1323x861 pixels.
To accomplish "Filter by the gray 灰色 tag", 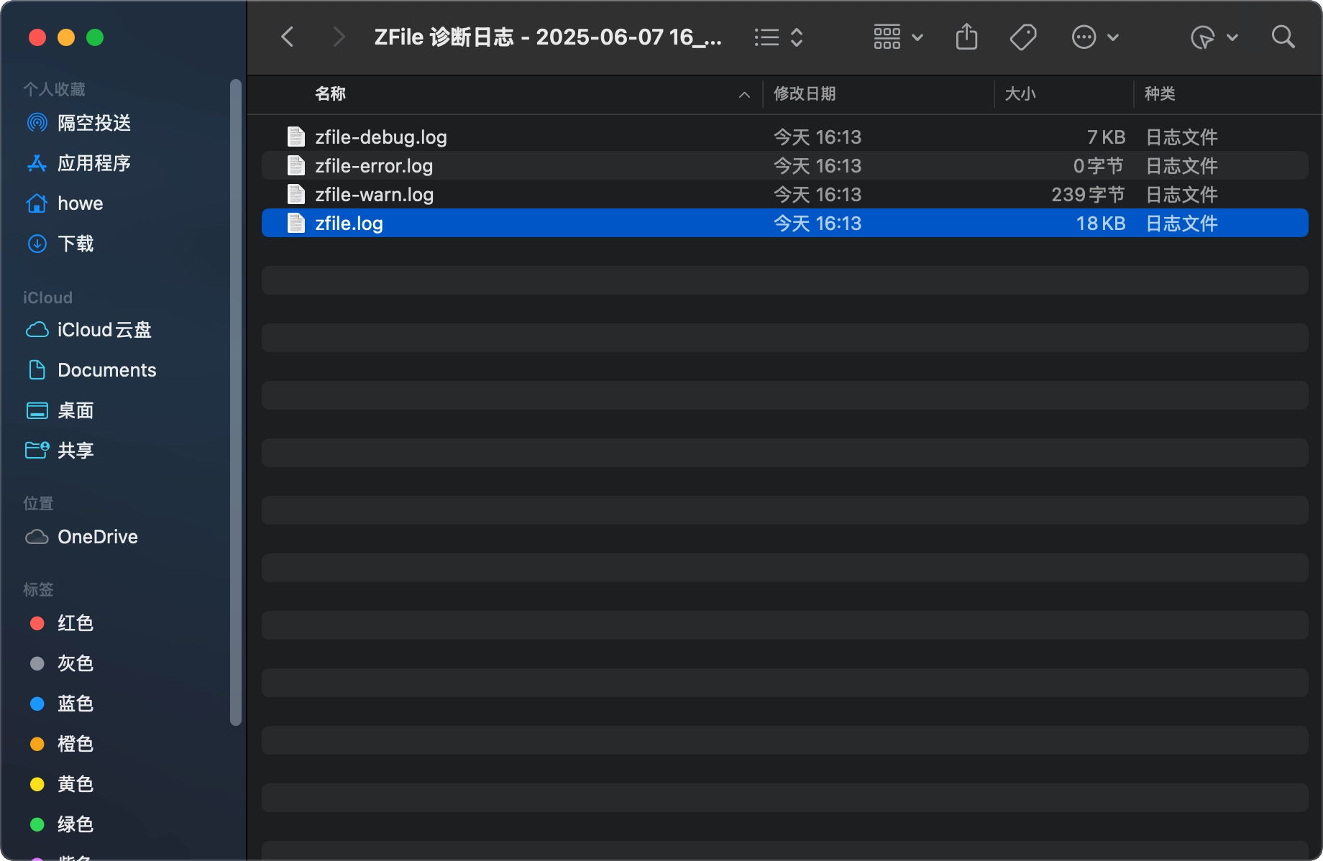I will click(62, 663).
